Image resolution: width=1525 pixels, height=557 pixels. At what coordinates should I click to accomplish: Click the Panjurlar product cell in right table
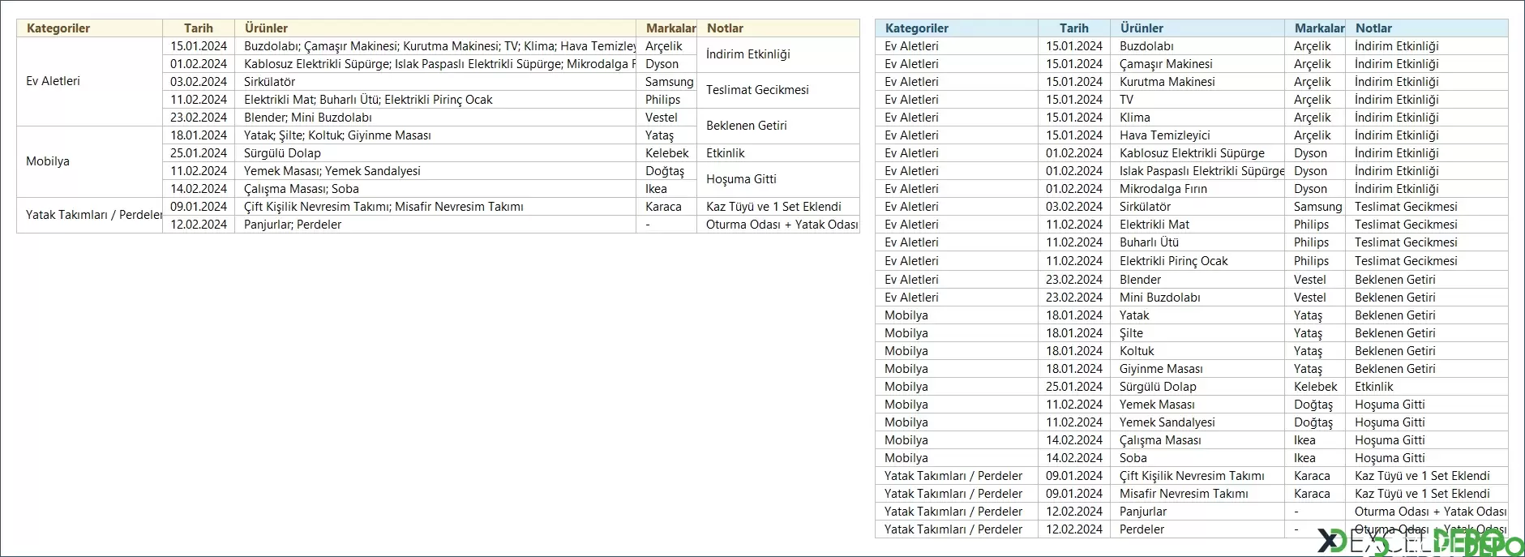point(1197,512)
